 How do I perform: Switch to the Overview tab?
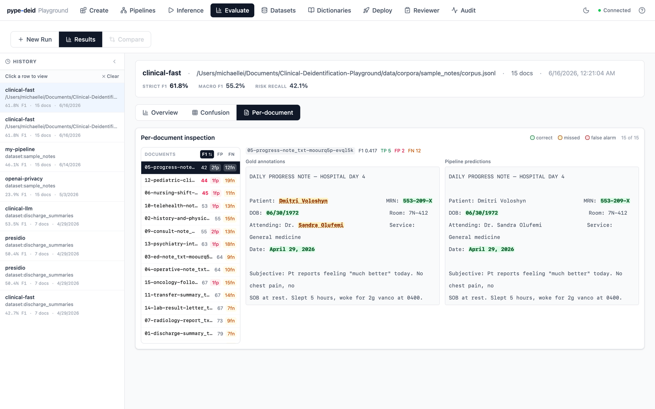[160, 112]
